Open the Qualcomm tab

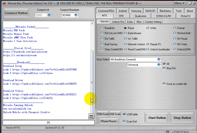pos(140,16)
